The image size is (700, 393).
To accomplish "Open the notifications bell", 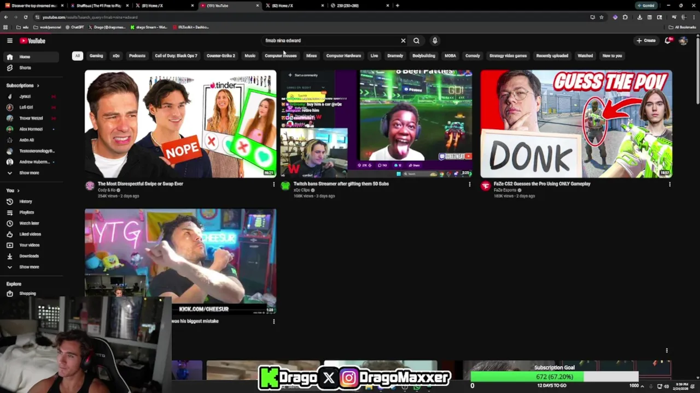I will point(668,40).
